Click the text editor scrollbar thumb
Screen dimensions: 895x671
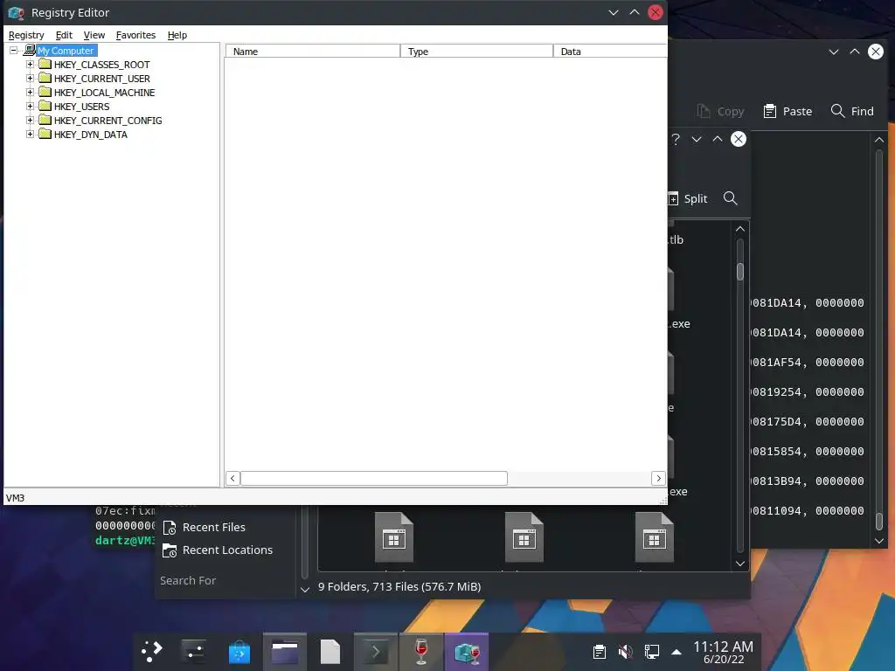pos(879,521)
